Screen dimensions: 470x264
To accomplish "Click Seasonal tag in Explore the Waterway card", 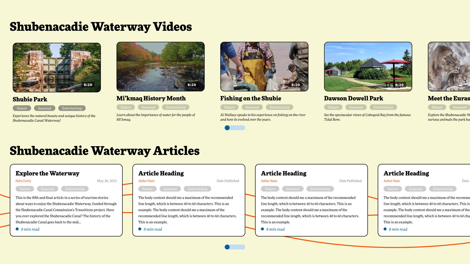I will pyautogui.click(x=48, y=189).
